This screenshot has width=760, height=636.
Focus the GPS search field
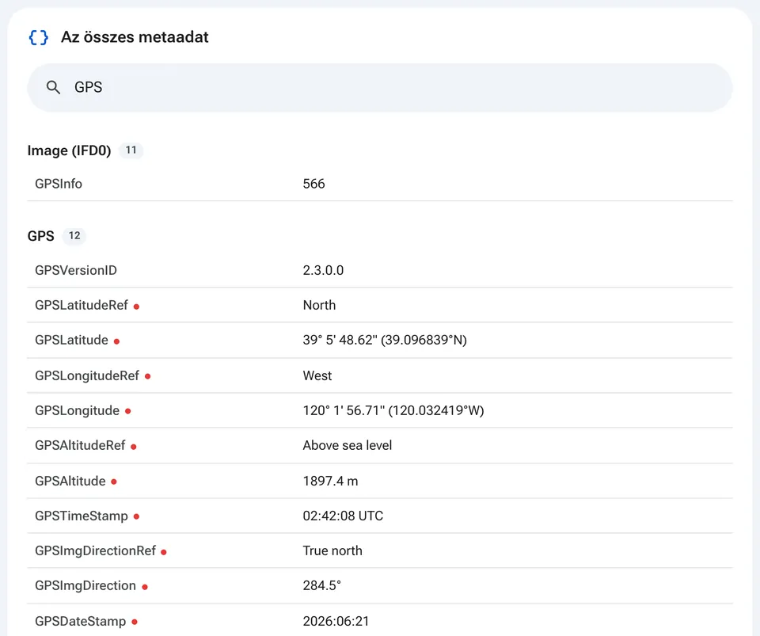[379, 87]
